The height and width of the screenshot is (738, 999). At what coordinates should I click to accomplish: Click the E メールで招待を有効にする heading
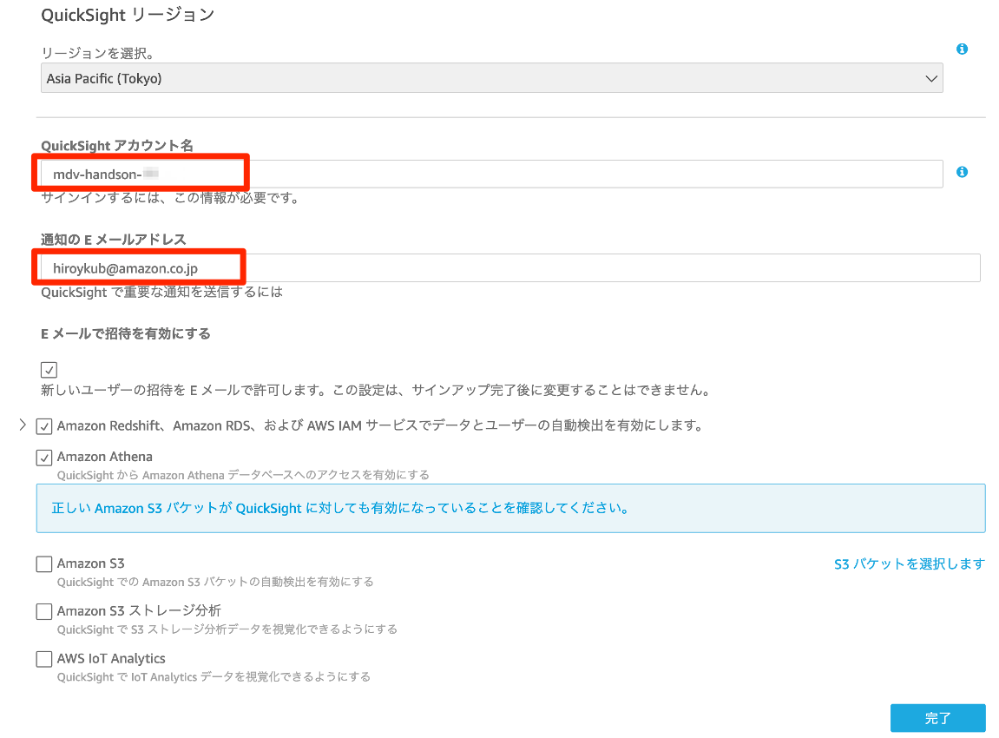tap(126, 333)
